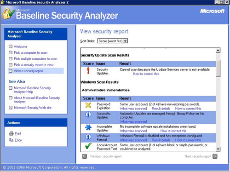Click the red exclamation Security Updates score icon
230x172 pixels.
coord(88,70)
